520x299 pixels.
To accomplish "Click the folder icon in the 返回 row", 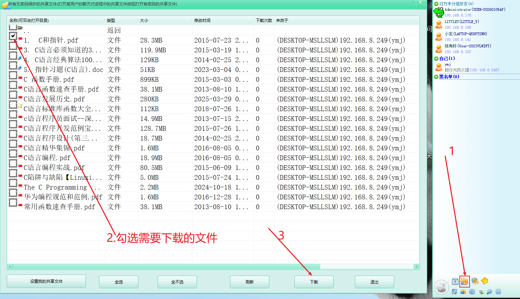I will [x=20, y=28].
